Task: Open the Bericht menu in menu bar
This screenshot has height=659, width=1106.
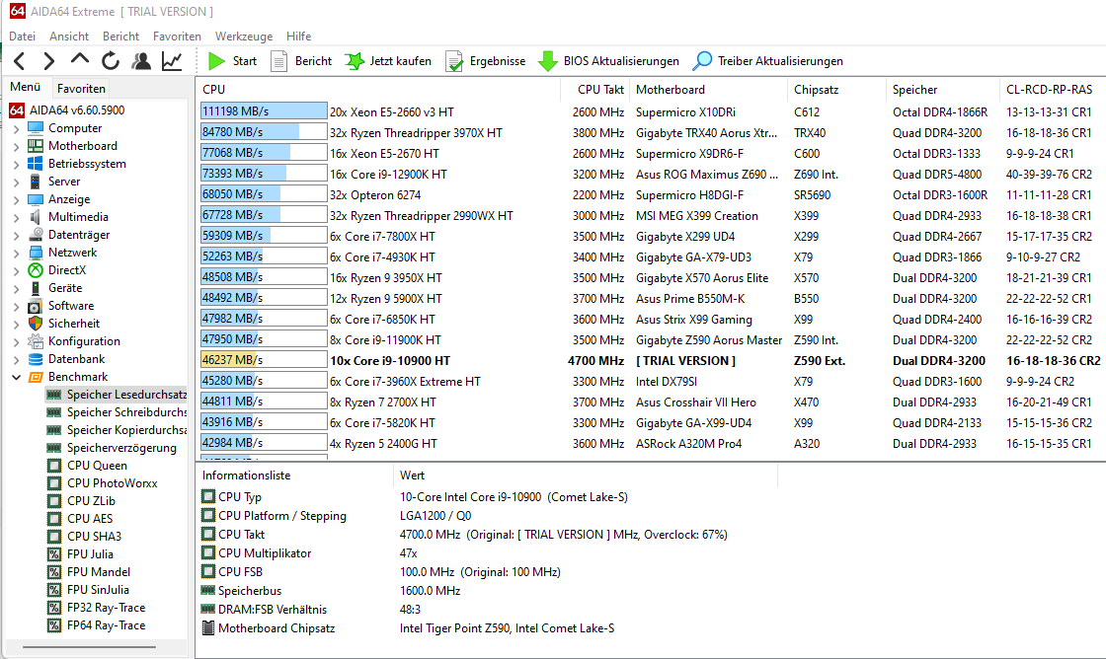Action: [x=120, y=36]
